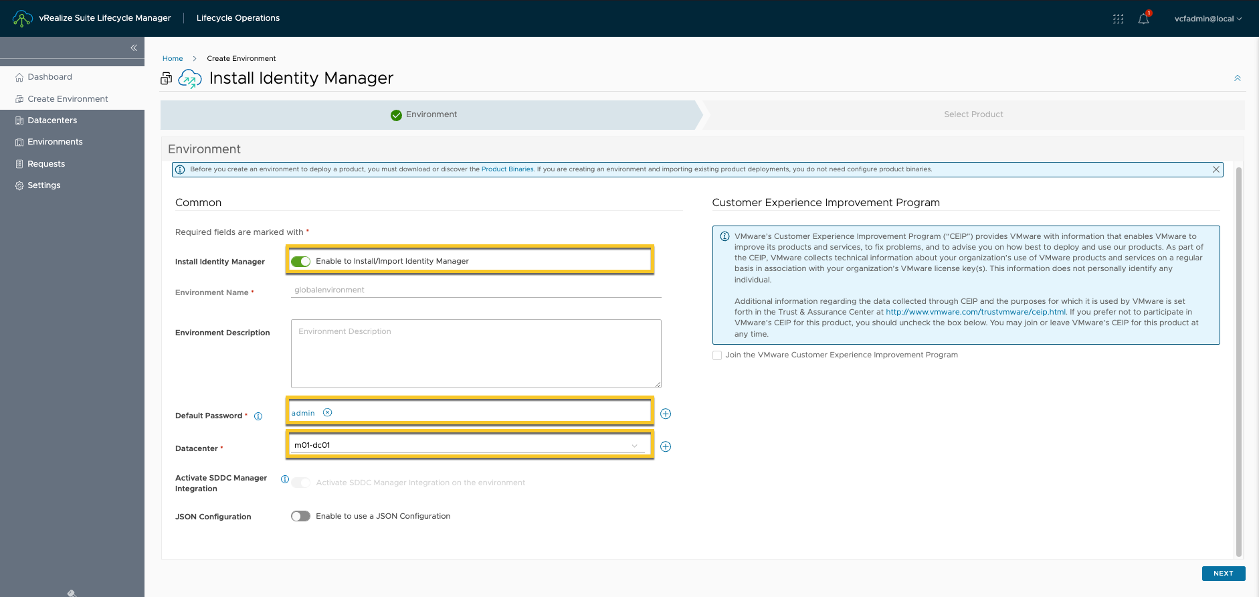Click the vertical scrollbar of the form
1259x597 pixels.
[x=1239, y=361]
